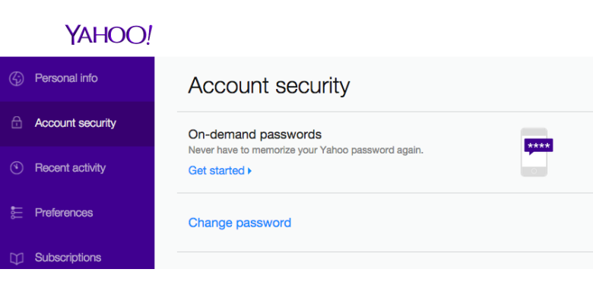Click the phone password illustration icon
Image resolution: width=593 pixels, height=304 pixels.
534,152
